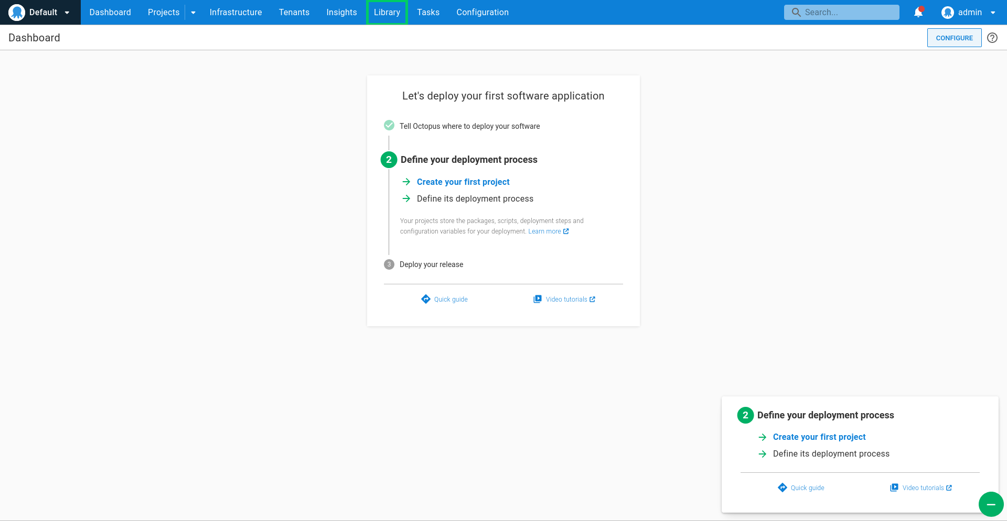The height and width of the screenshot is (521, 1007).
Task: Expand the admin user menu arrow
Action: [993, 13]
